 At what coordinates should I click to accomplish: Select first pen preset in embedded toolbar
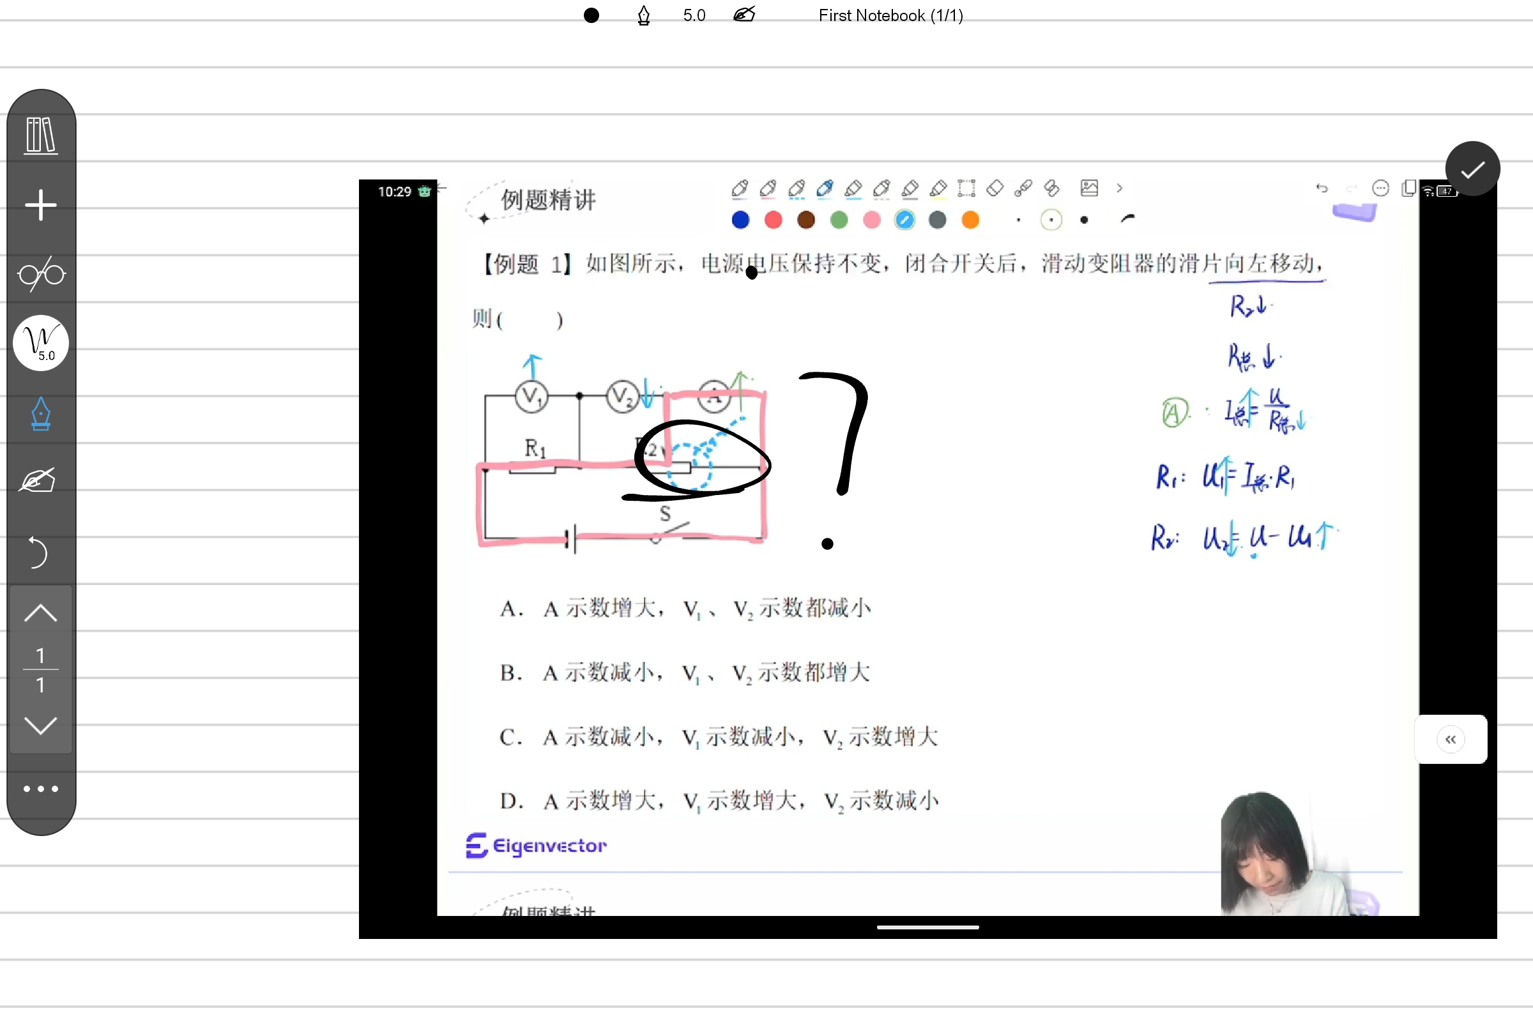pyautogui.click(x=740, y=189)
